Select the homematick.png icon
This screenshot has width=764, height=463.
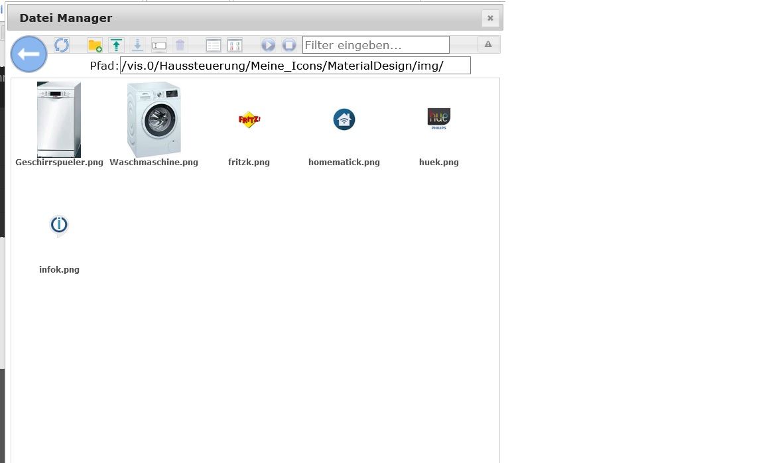pyautogui.click(x=344, y=119)
